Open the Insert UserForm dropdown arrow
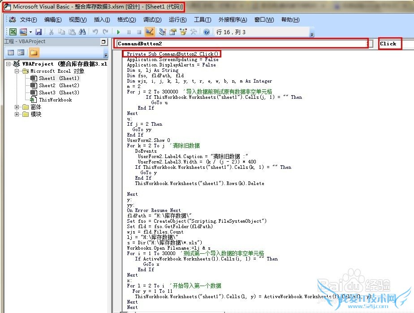 point(30,32)
